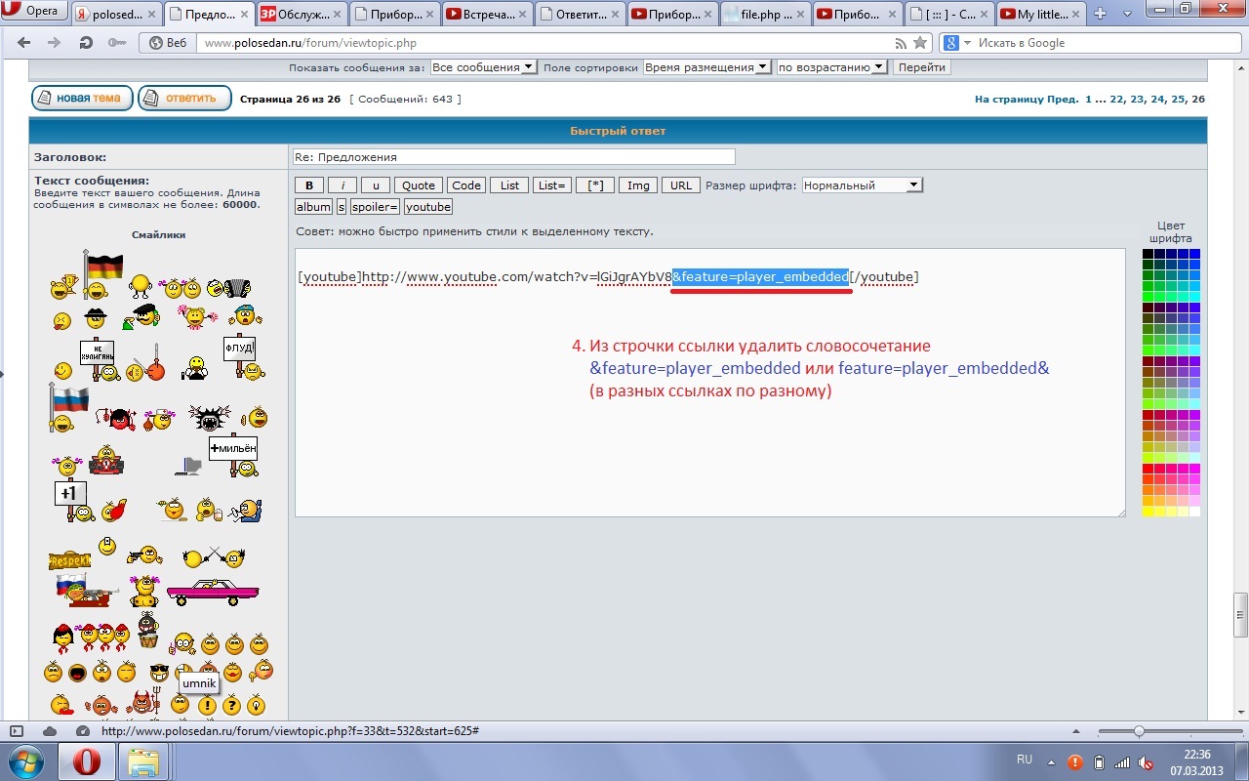
Task: Open the font size 'Нормальный' dropdown
Action: click(x=862, y=185)
